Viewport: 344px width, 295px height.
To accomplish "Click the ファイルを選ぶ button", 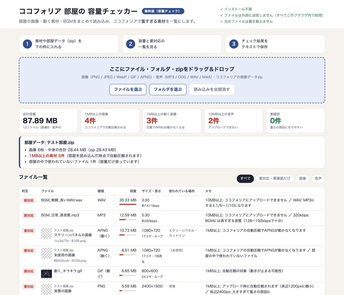I will (128, 90).
